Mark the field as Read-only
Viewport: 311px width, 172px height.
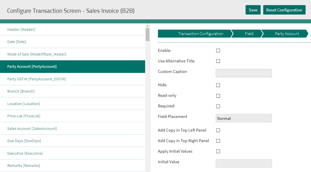pos(218,96)
